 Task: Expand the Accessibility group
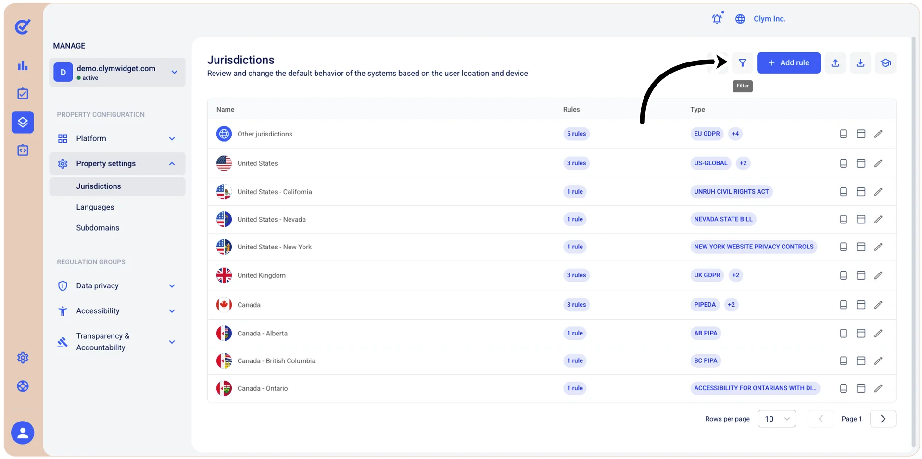point(117,311)
